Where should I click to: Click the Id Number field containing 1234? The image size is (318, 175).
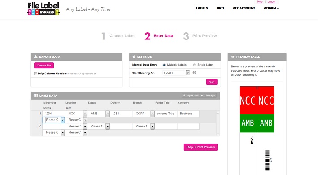click(53, 114)
